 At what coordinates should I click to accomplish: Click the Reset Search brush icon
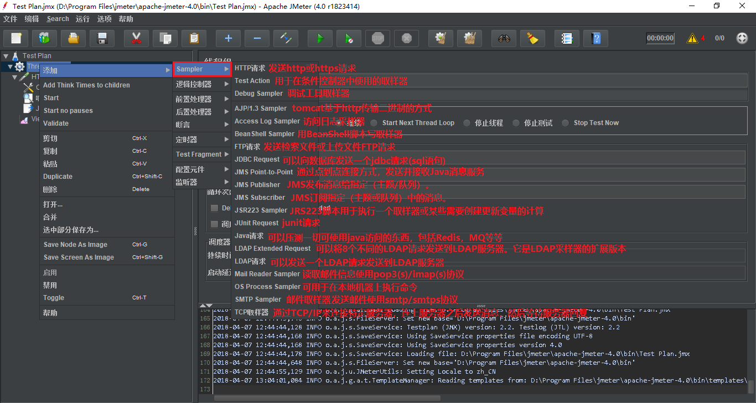coord(532,38)
